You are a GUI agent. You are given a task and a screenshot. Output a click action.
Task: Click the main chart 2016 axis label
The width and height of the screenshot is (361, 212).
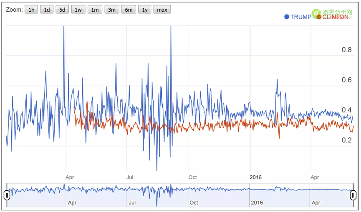pyautogui.click(x=255, y=177)
